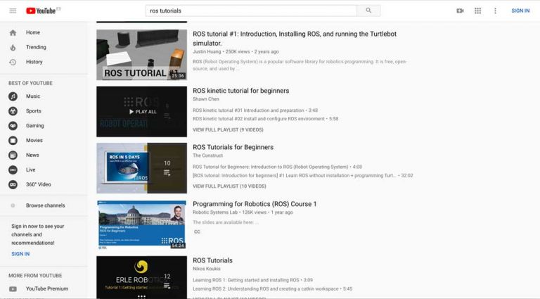Open The Construct channel name

tap(207, 155)
